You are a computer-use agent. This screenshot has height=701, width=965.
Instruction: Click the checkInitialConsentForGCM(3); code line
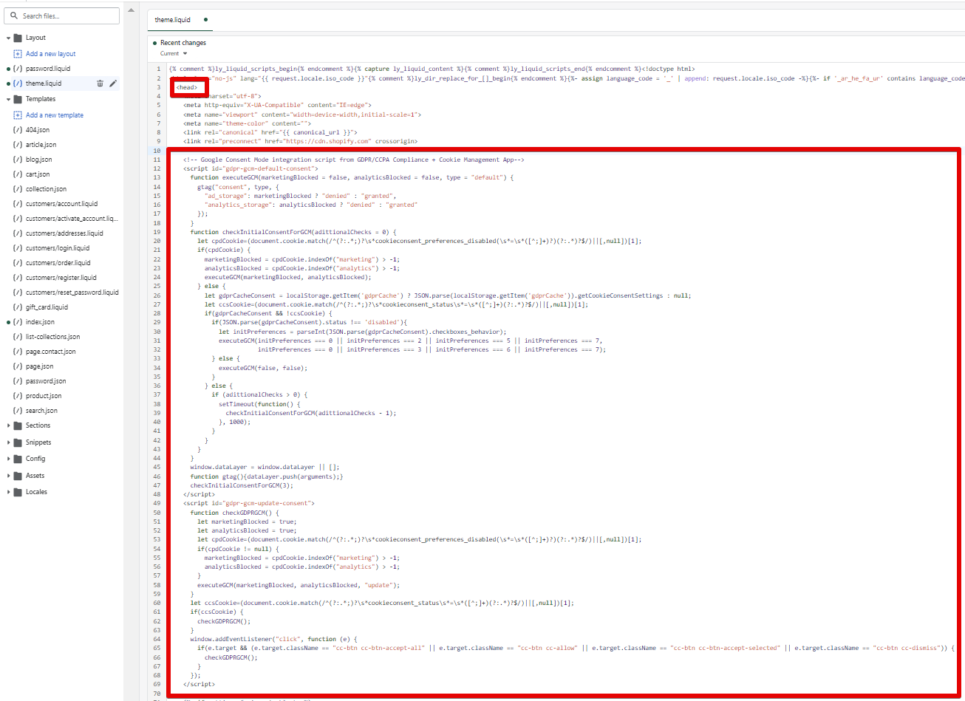(x=242, y=485)
